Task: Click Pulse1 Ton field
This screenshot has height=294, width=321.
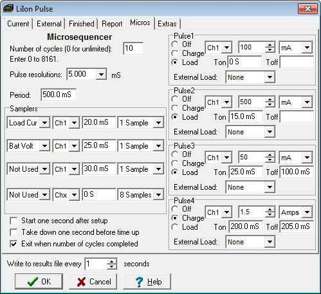Action: click(244, 62)
